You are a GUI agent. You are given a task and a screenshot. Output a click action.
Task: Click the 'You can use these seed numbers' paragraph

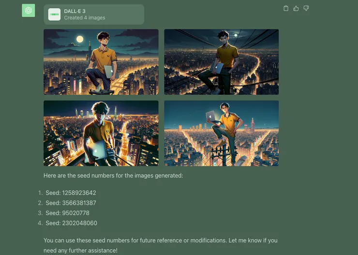(161, 245)
